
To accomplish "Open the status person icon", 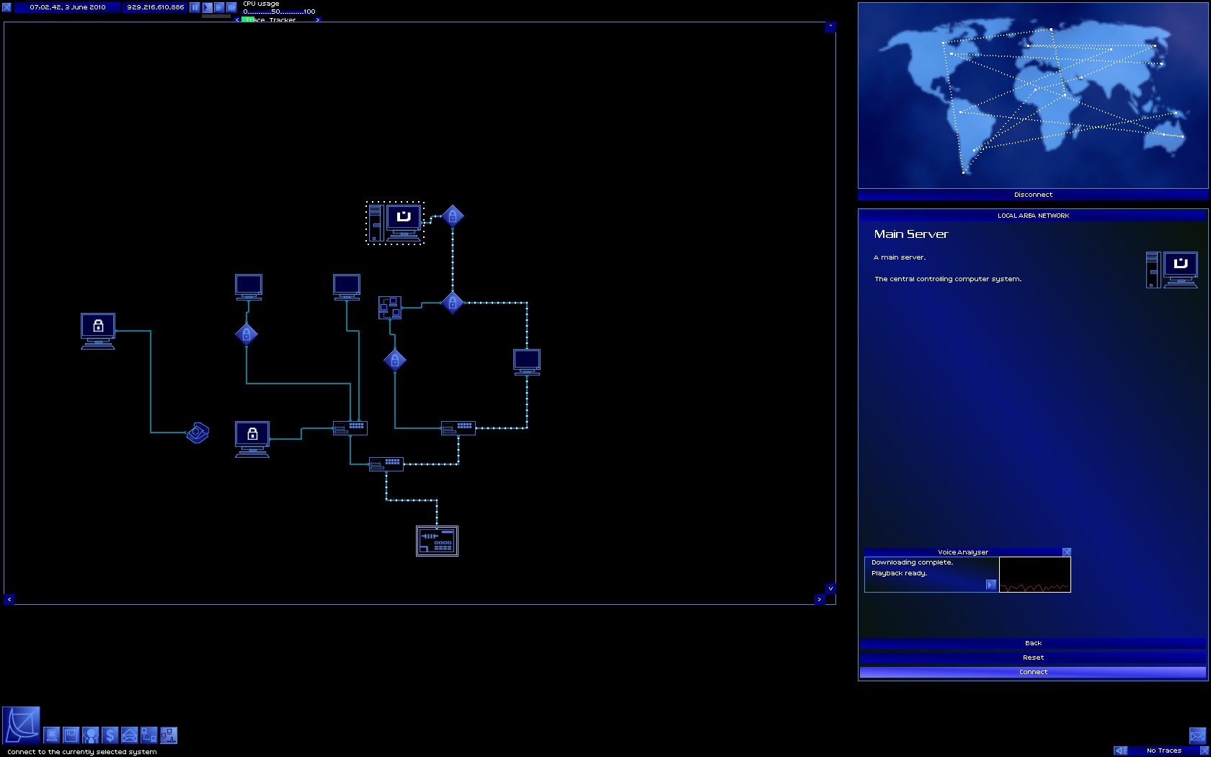I will click(91, 735).
